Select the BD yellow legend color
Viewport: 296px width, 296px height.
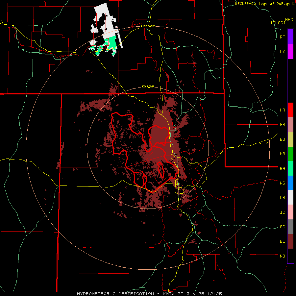pos(290,139)
